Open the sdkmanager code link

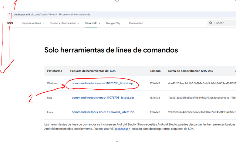click(x=122, y=129)
